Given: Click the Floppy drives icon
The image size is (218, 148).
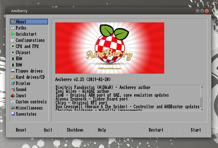Looking at the screenshot, I should 13,71.
